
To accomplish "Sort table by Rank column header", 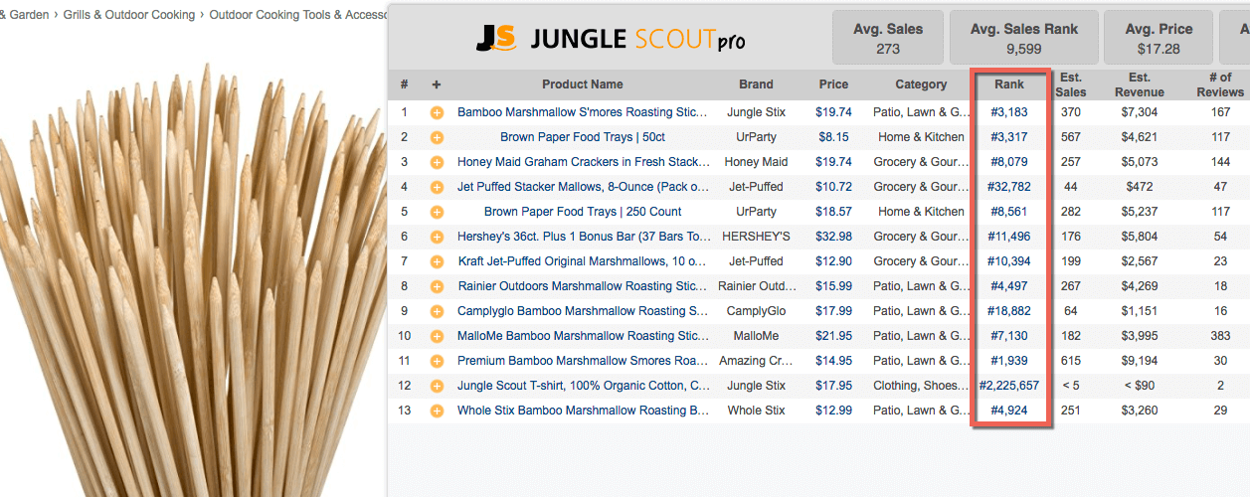I will [x=1009, y=84].
